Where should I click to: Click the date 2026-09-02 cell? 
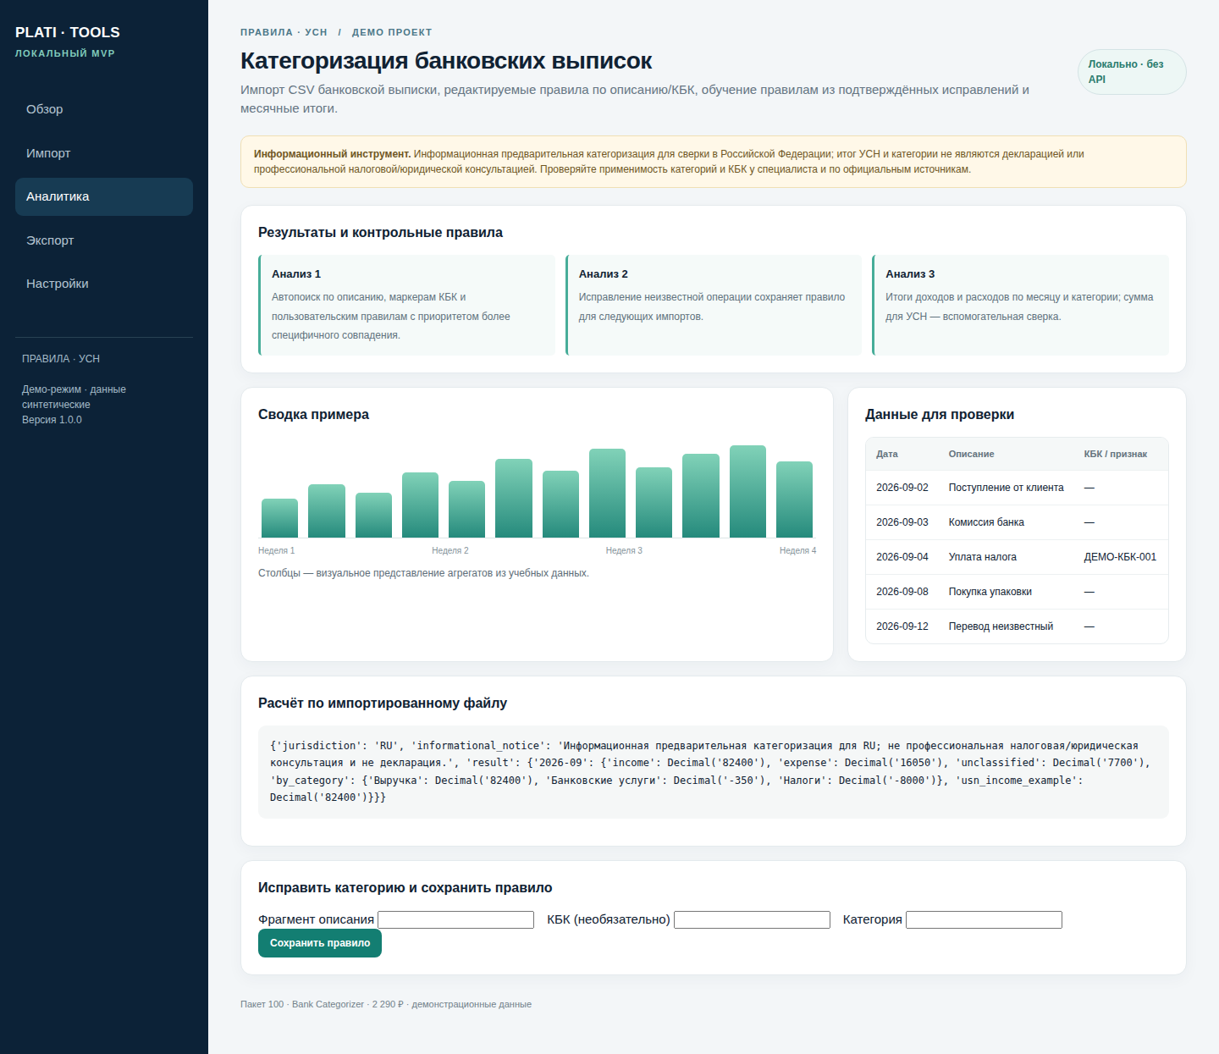pos(902,488)
